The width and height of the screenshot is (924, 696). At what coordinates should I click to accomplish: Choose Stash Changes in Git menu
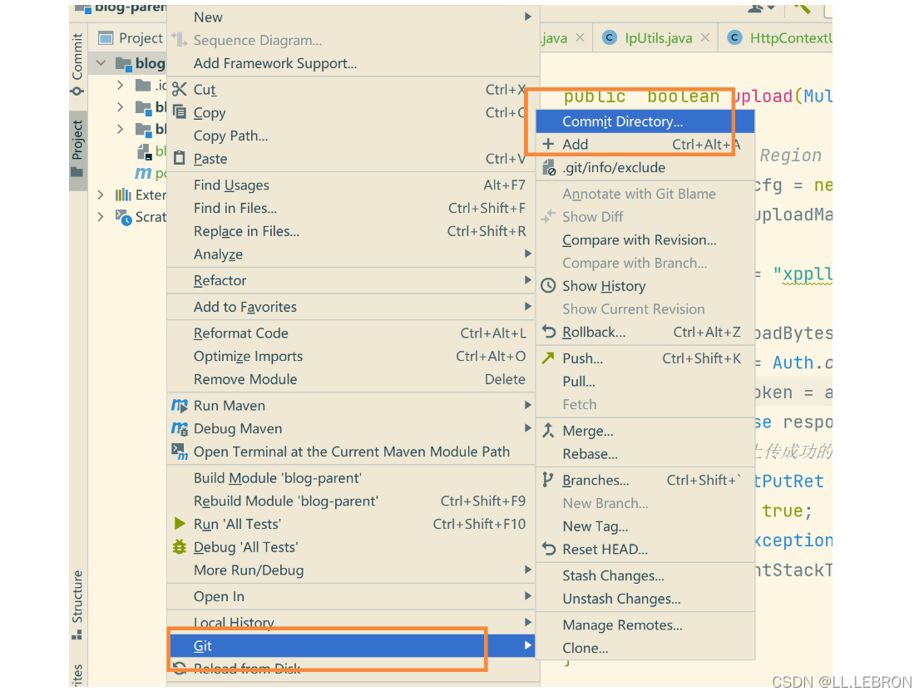click(x=613, y=575)
